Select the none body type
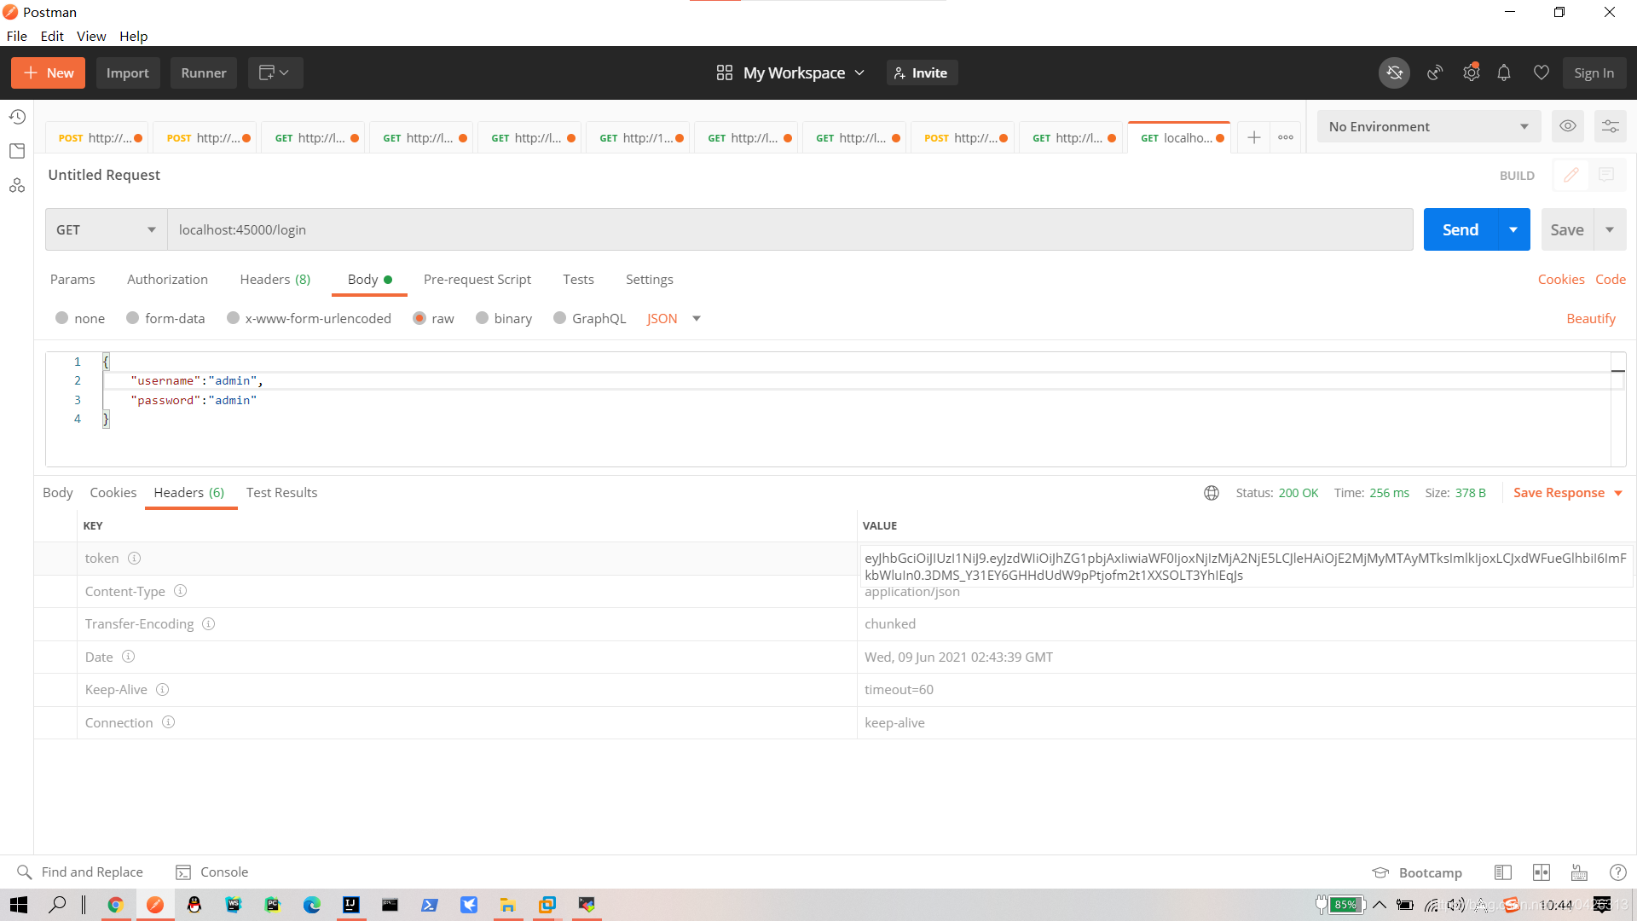Viewport: 1637px width, 921px height. click(x=62, y=318)
